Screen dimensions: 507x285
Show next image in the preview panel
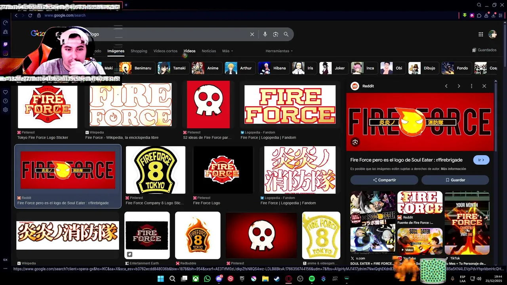point(459,86)
